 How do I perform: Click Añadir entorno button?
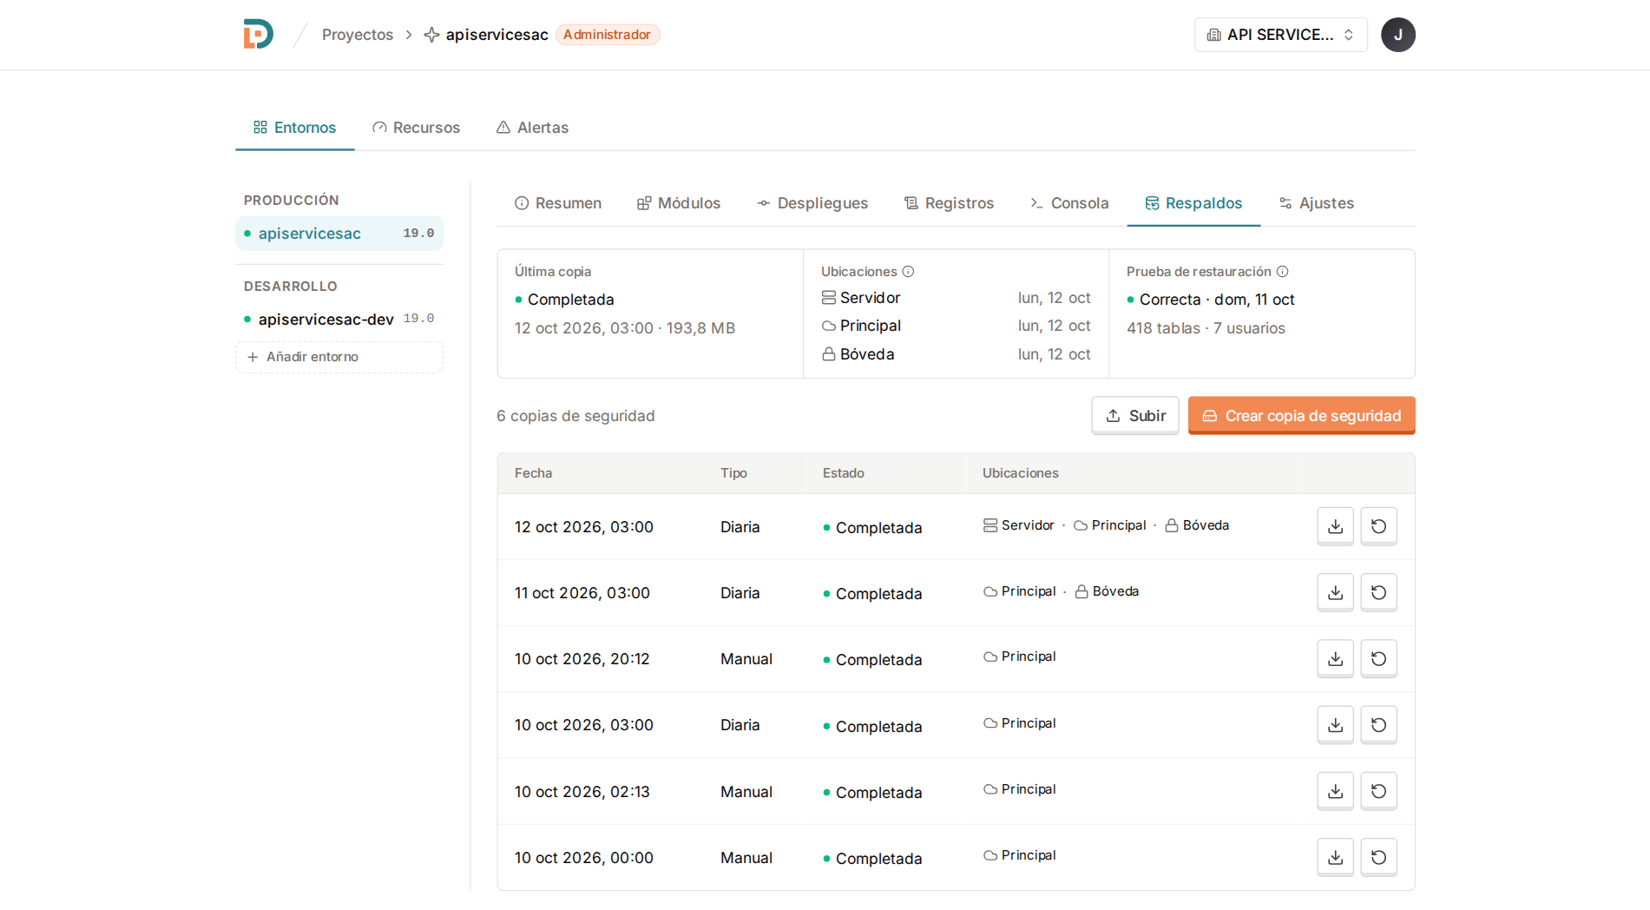point(339,357)
